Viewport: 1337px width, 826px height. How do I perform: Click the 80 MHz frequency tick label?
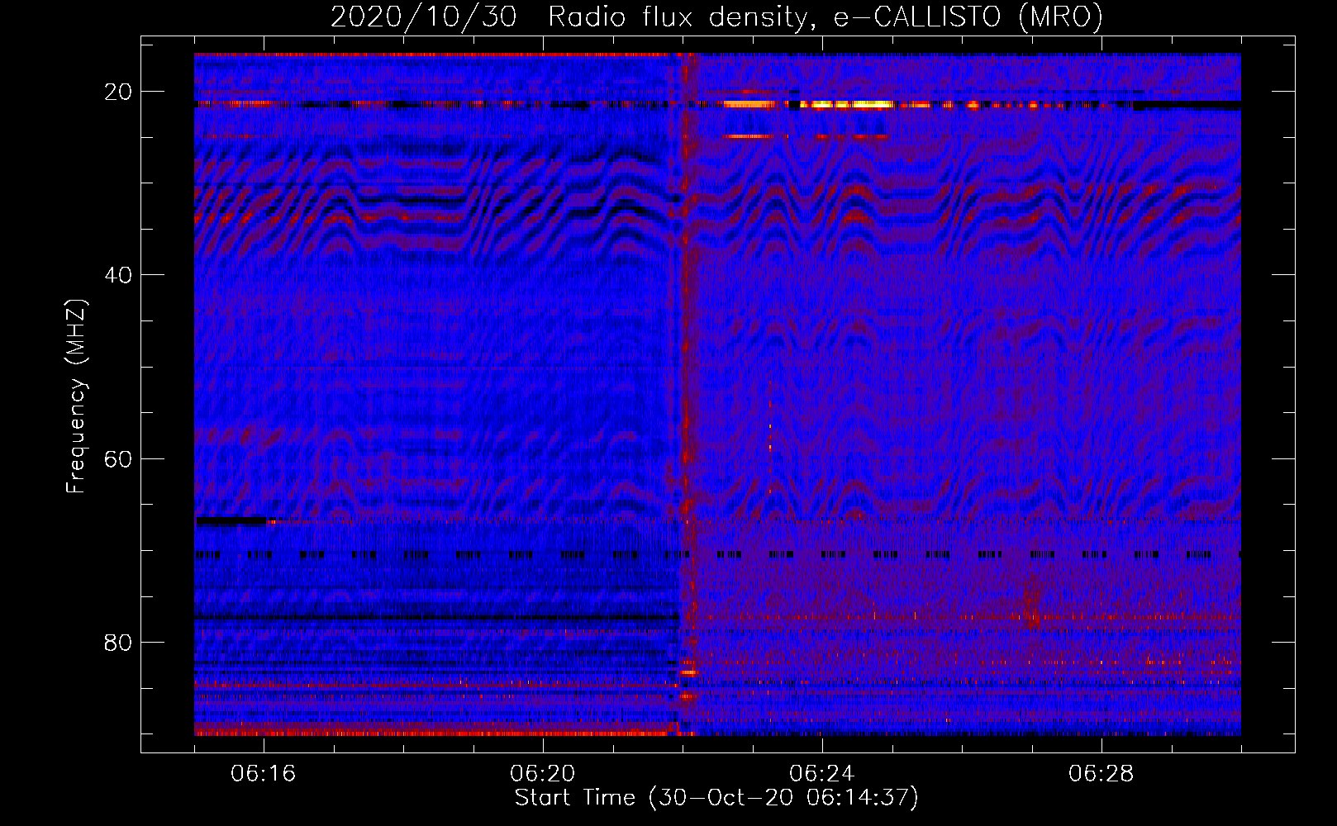point(119,642)
